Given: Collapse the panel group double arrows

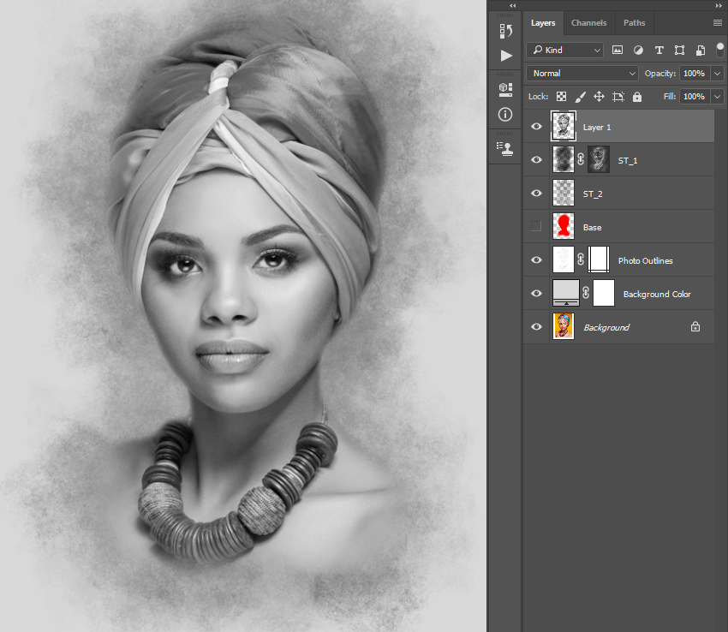Looking at the screenshot, I should 719,6.
